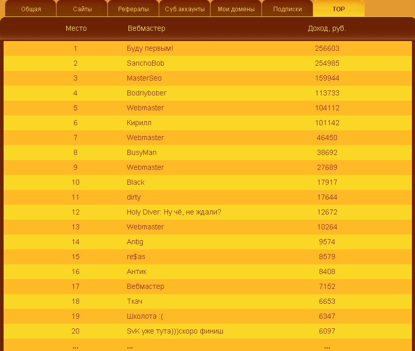Open the Мои домены tab
This screenshot has height=351, width=415.
(236, 9)
